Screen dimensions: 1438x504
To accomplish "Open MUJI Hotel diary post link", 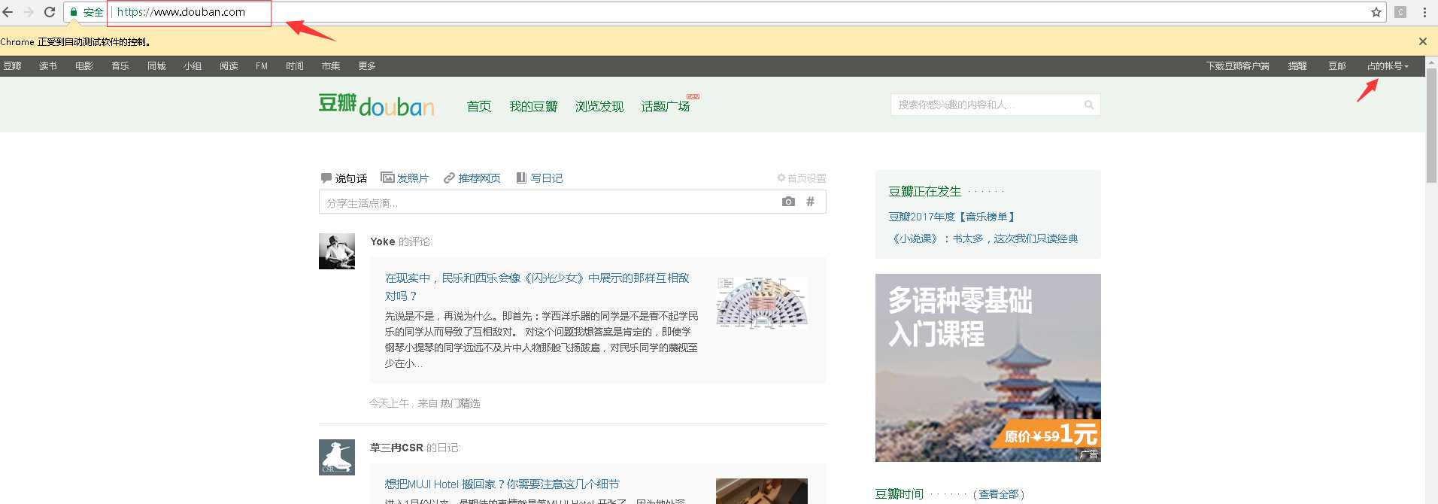I will click(502, 484).
